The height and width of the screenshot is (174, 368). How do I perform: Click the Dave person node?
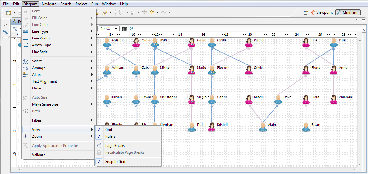coord(278,99)
